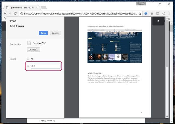
Task: Click the address bar URL
Action: pyautogui.click(x=79, y=13)
